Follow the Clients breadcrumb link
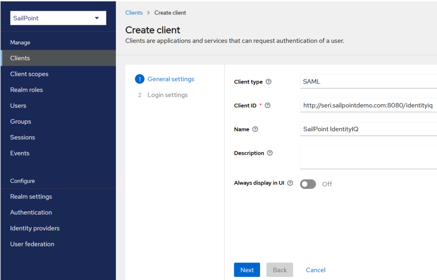Viewport: 437px width, 280px height. click(134, 13)
